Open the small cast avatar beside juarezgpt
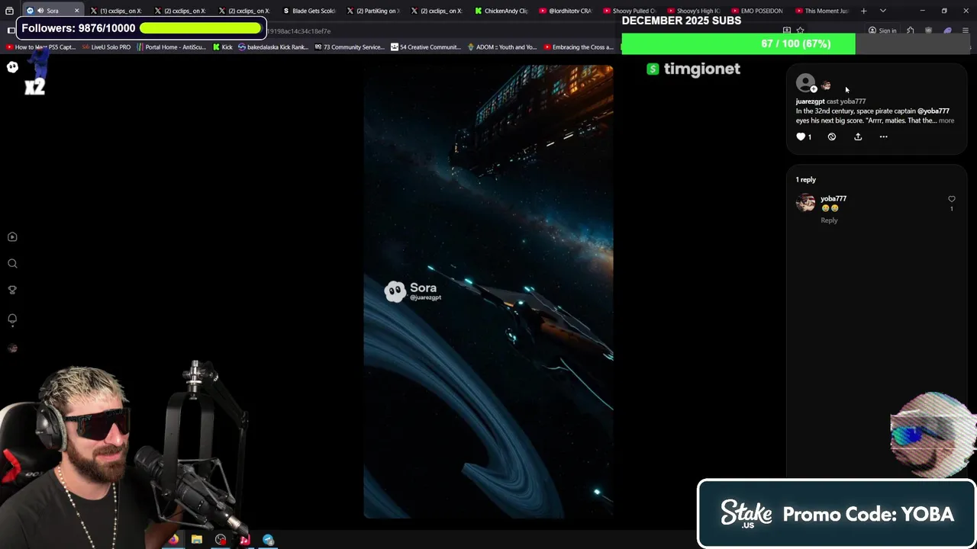 (x=826, y=85)
